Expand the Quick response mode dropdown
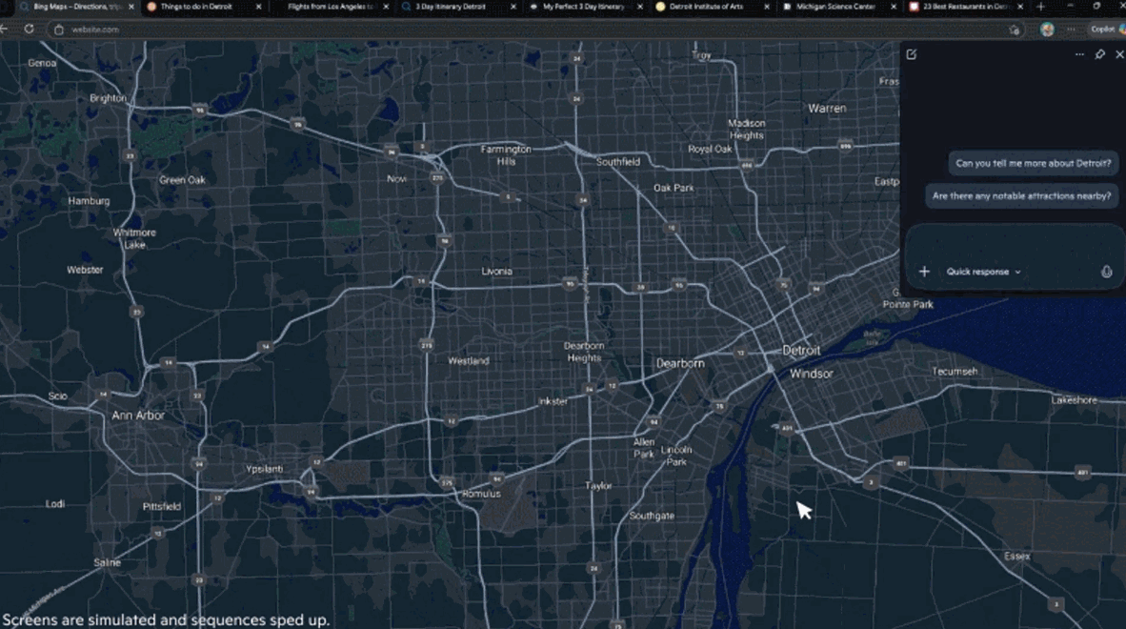Image resolution: width=1126 pixels, height=629 pixels. pyautogui.click(x=983, y=272)
